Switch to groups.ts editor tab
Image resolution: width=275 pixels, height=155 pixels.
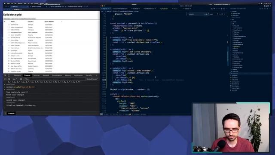[x=164, y=9]
